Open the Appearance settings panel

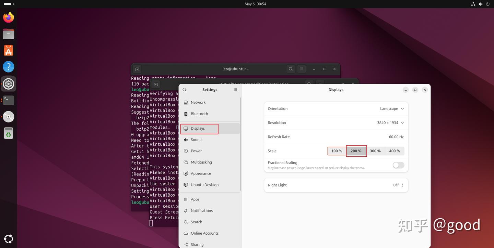[x=201, y=173]
